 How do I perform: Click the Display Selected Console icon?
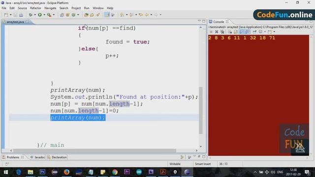(260, 31)
